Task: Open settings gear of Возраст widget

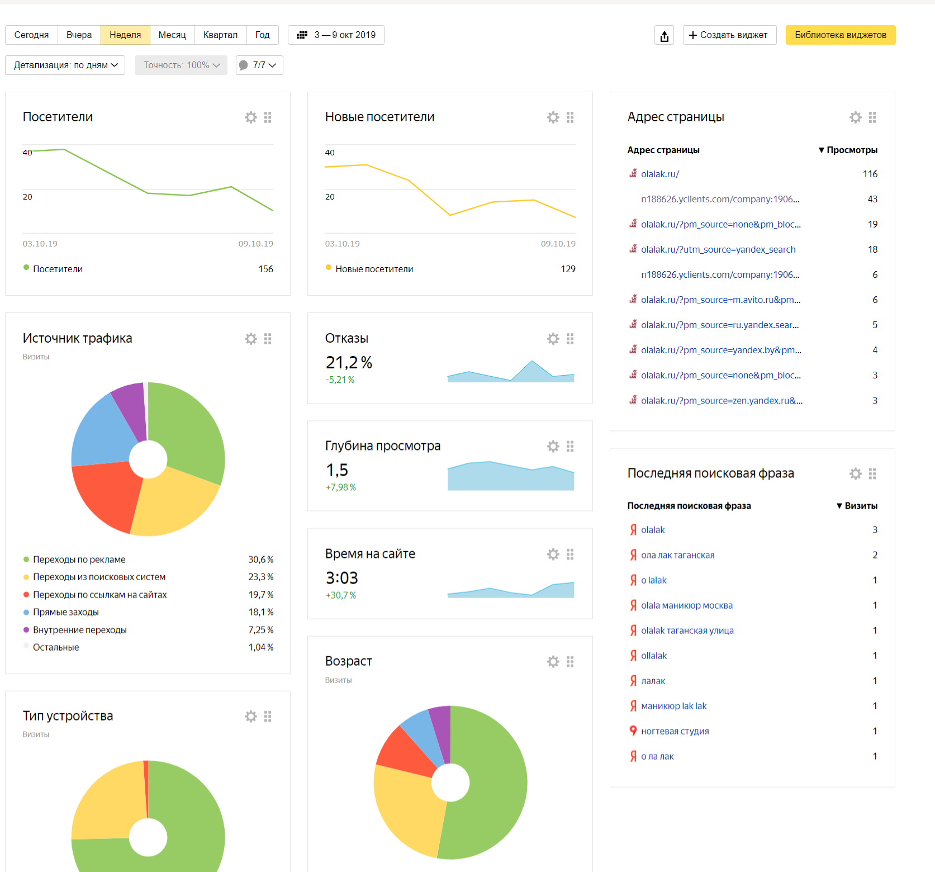Action: click(553, 662)
